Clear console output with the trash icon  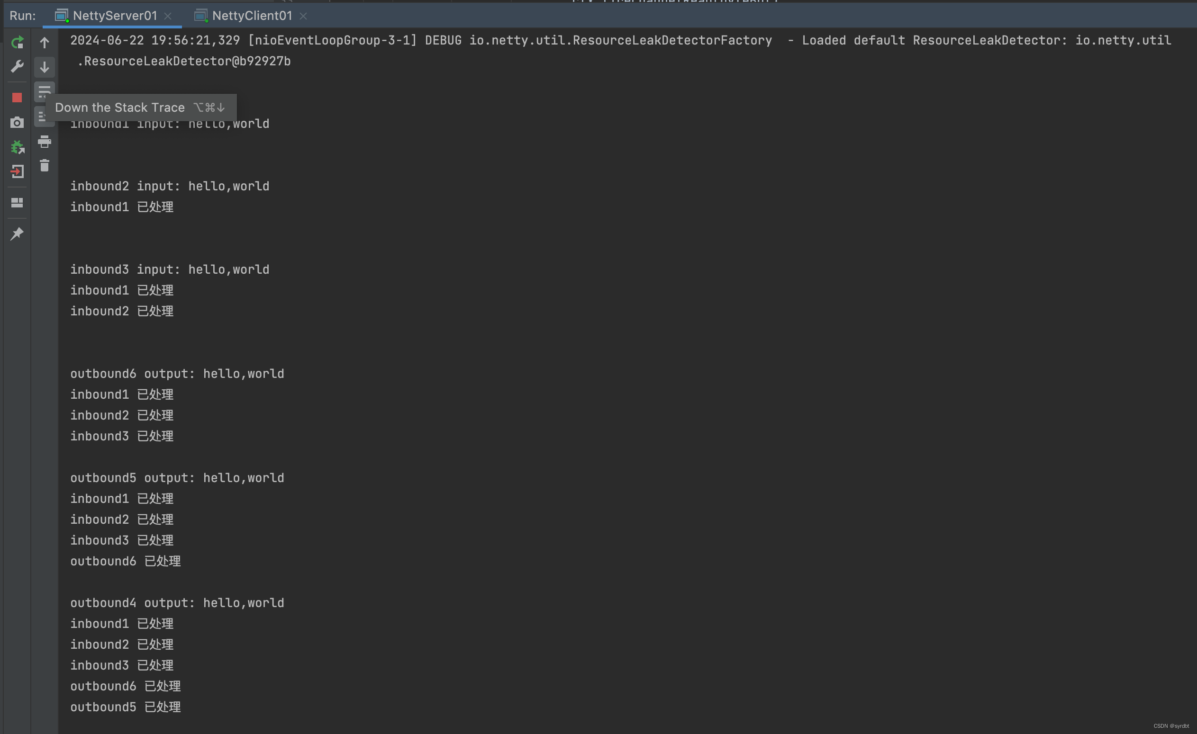[44, 166]
